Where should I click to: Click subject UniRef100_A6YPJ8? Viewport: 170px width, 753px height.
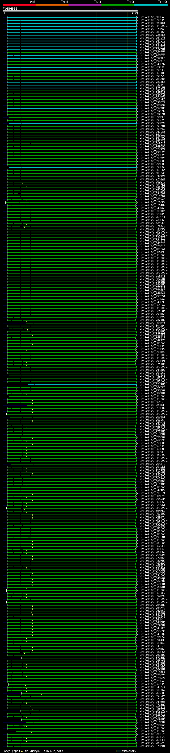pos(152,402)
